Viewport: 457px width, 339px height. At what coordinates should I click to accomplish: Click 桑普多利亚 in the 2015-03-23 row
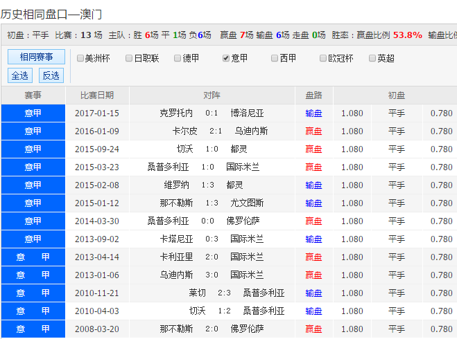point(169,167)
